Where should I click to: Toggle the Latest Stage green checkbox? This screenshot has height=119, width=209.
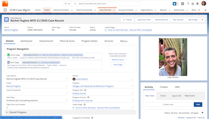pos(9,55)
